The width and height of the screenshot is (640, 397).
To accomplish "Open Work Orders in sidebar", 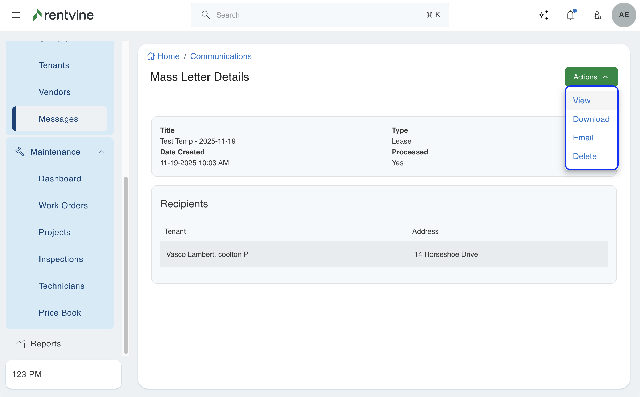I will [x=63, y=205].
